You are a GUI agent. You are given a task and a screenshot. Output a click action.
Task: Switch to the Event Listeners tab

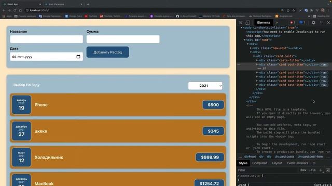tap(297, 163)
